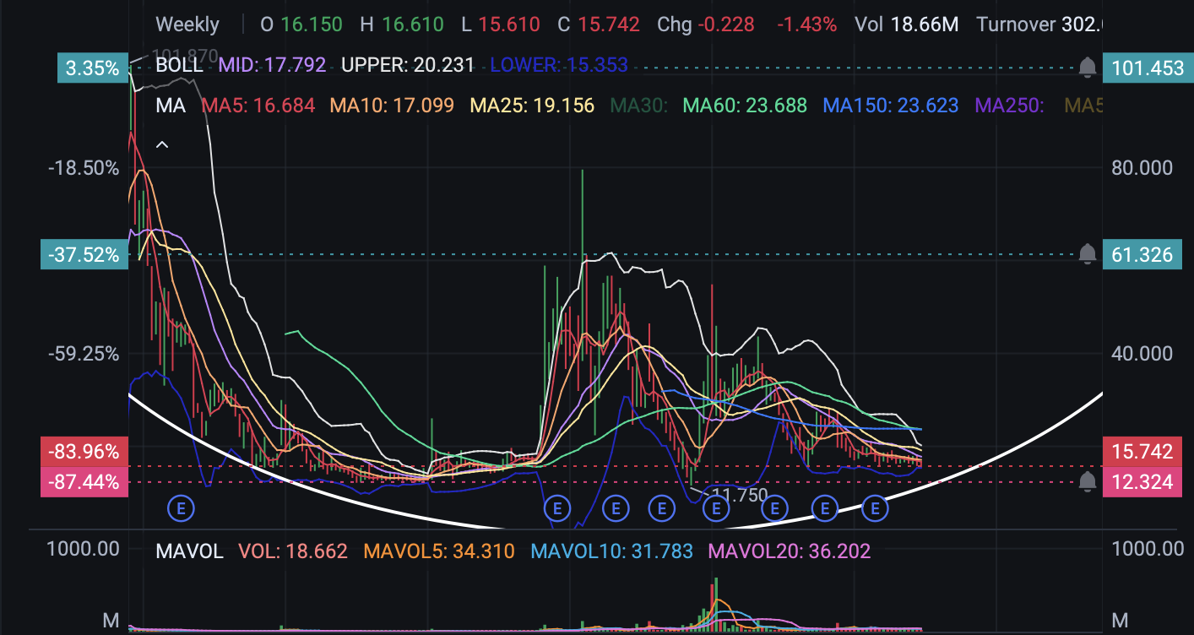Collapse the indicator legend with the caret
Image resolution: width=1194 pixels, height=635 pixels.
(x=163, y=145)
